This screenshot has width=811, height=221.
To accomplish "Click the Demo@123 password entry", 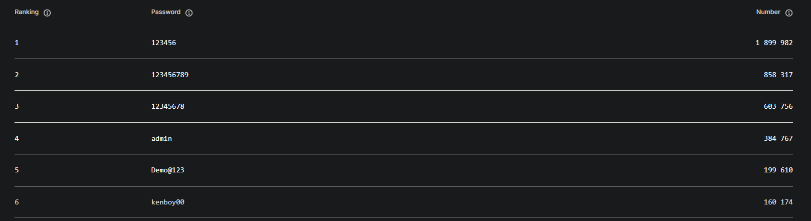I will pos(167,170).
